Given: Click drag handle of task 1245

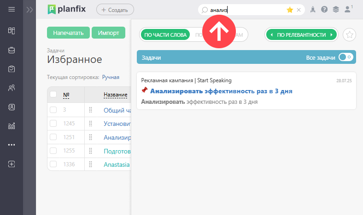Looking at the screenshot, I should click(x=90, y=124).
